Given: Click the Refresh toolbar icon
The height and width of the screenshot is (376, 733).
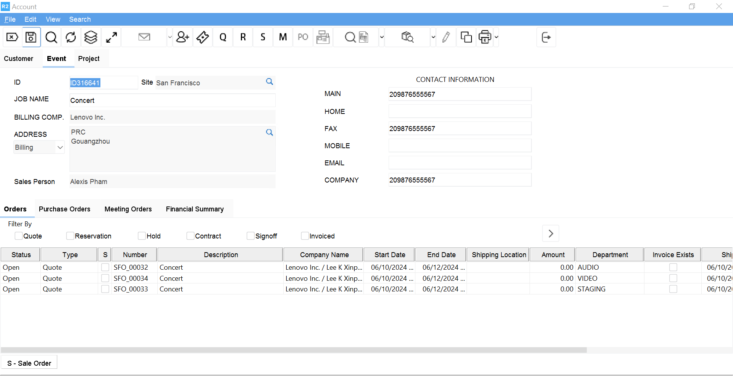Looking at the screenshot, I should [71, 37].
